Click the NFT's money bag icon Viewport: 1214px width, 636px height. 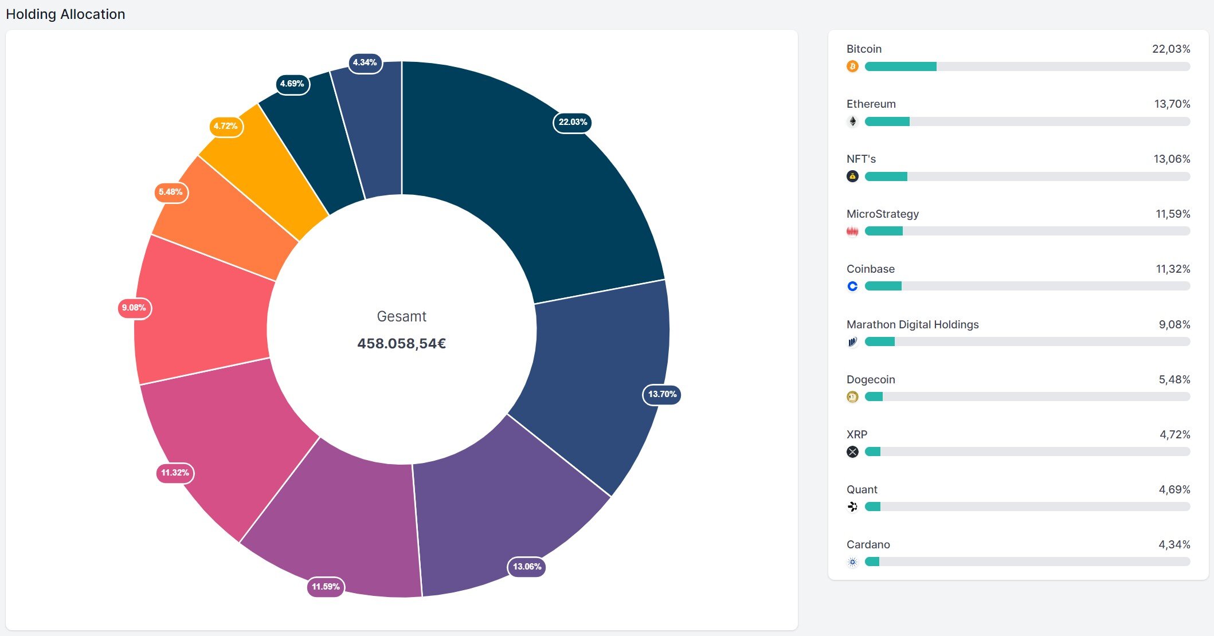point(852,176)
